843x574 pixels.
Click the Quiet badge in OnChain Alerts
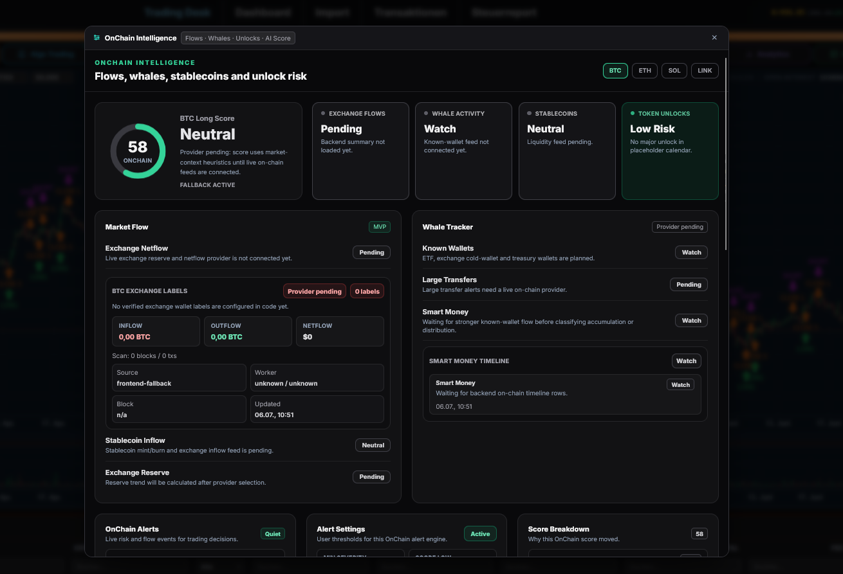click(273, 534)
